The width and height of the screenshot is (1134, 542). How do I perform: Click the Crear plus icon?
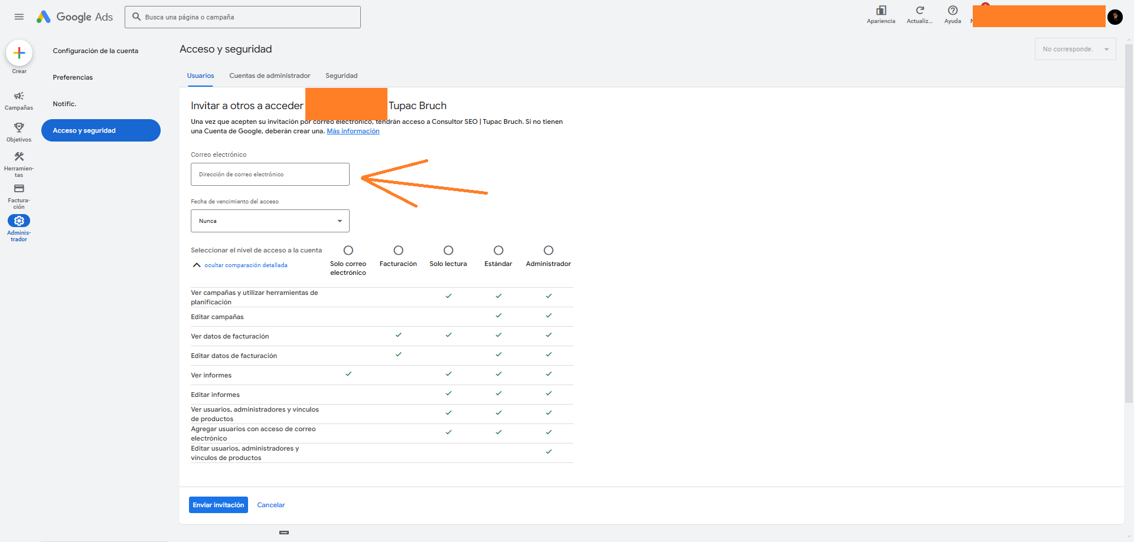click(19, 53)
